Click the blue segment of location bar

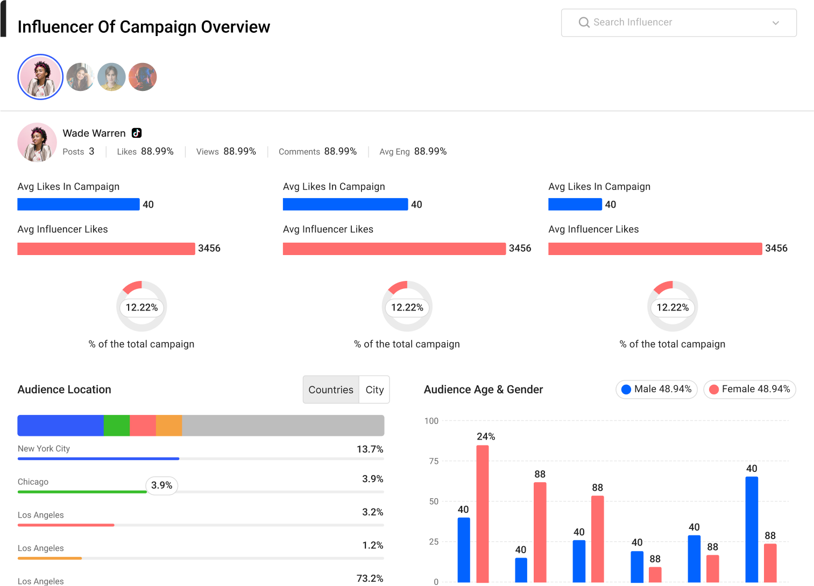[x=61, y=426]
